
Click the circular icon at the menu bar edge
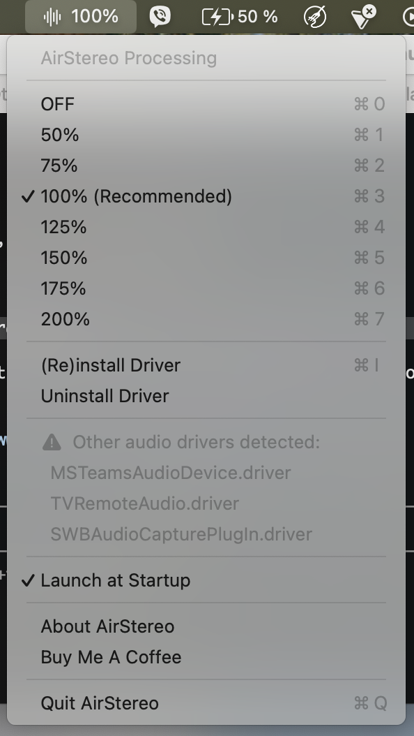[410, 15]
